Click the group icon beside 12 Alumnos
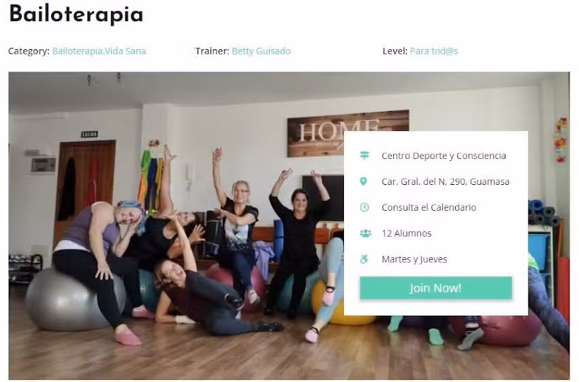The image size is (579, 382). coord(365,233)
